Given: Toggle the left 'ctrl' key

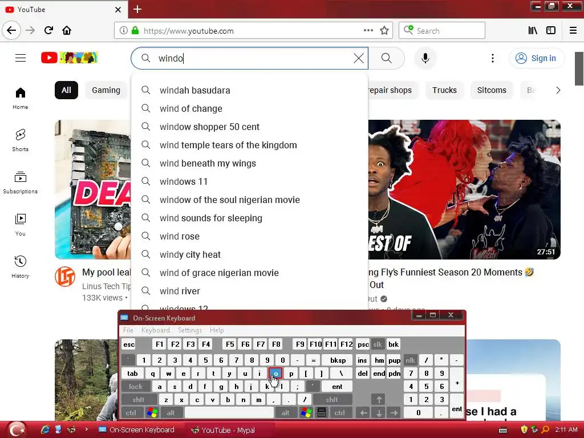Looking at the screenshot, I should (131, 413).
